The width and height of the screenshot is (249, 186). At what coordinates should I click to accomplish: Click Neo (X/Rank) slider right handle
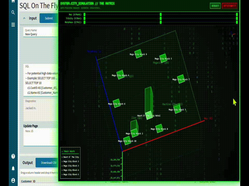237,14
